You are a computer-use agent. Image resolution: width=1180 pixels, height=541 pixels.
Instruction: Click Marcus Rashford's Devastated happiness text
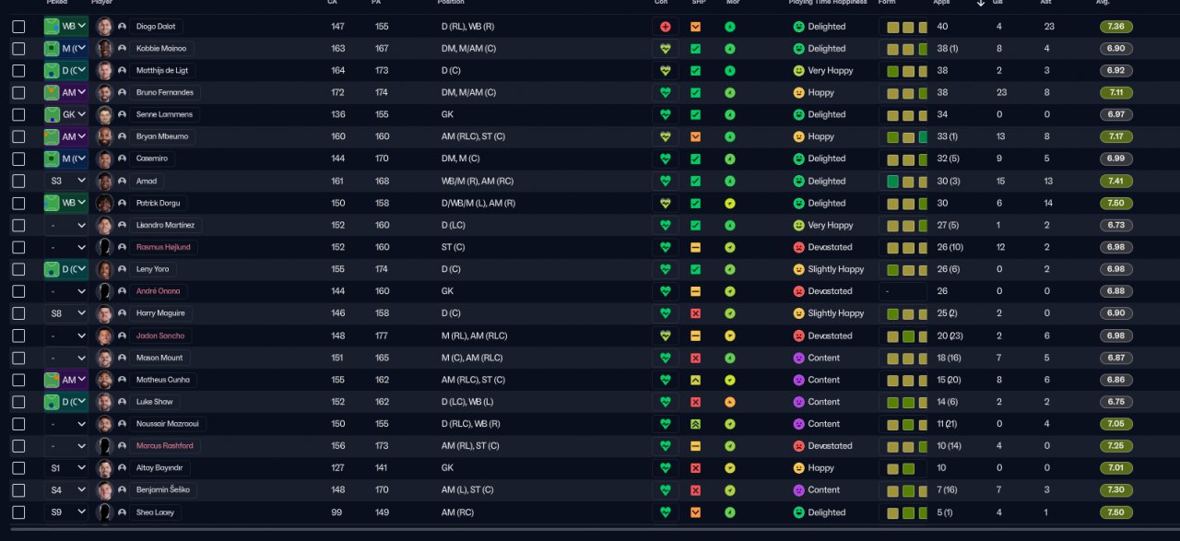coord(830,446)
